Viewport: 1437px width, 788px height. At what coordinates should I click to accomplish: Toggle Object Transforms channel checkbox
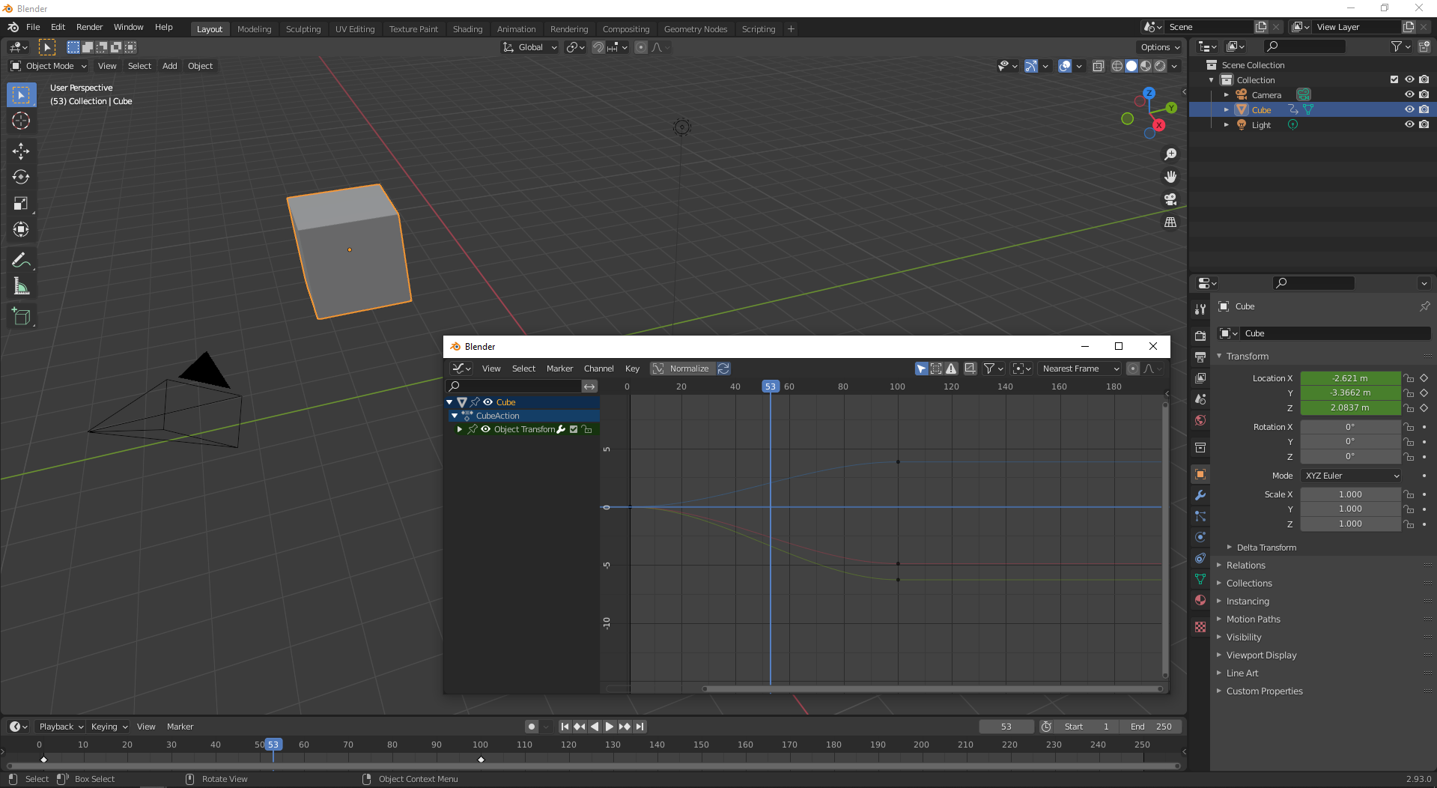[x=574, y=429]
